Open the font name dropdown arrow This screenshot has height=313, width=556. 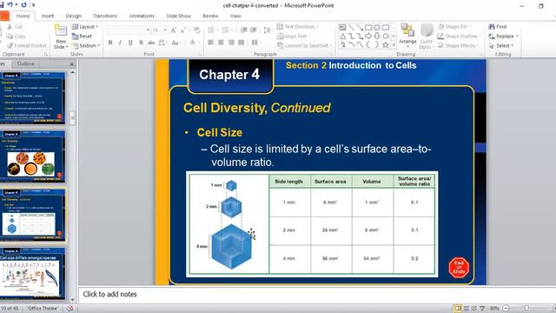pyautogui.click(x=148, y=30)
